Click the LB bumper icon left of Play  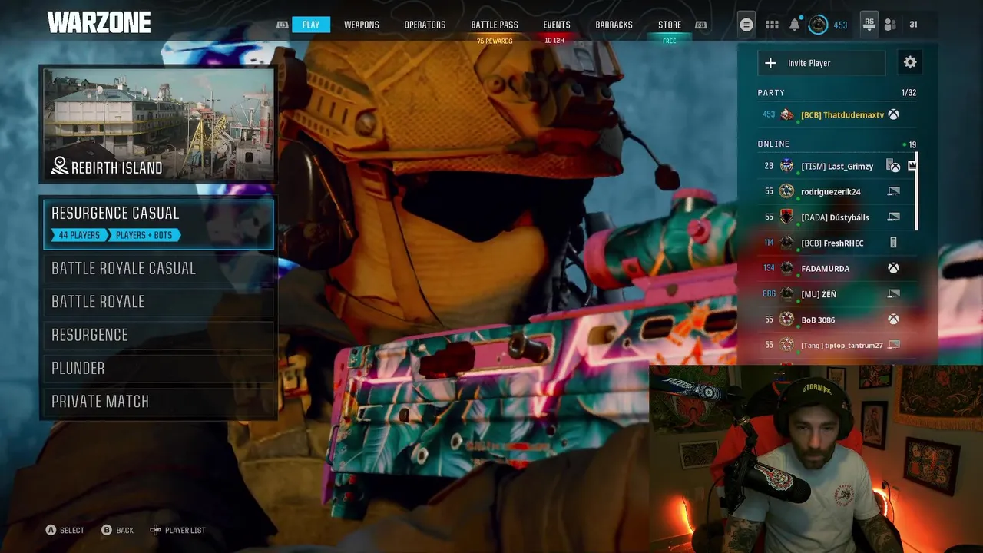point(283,25)
